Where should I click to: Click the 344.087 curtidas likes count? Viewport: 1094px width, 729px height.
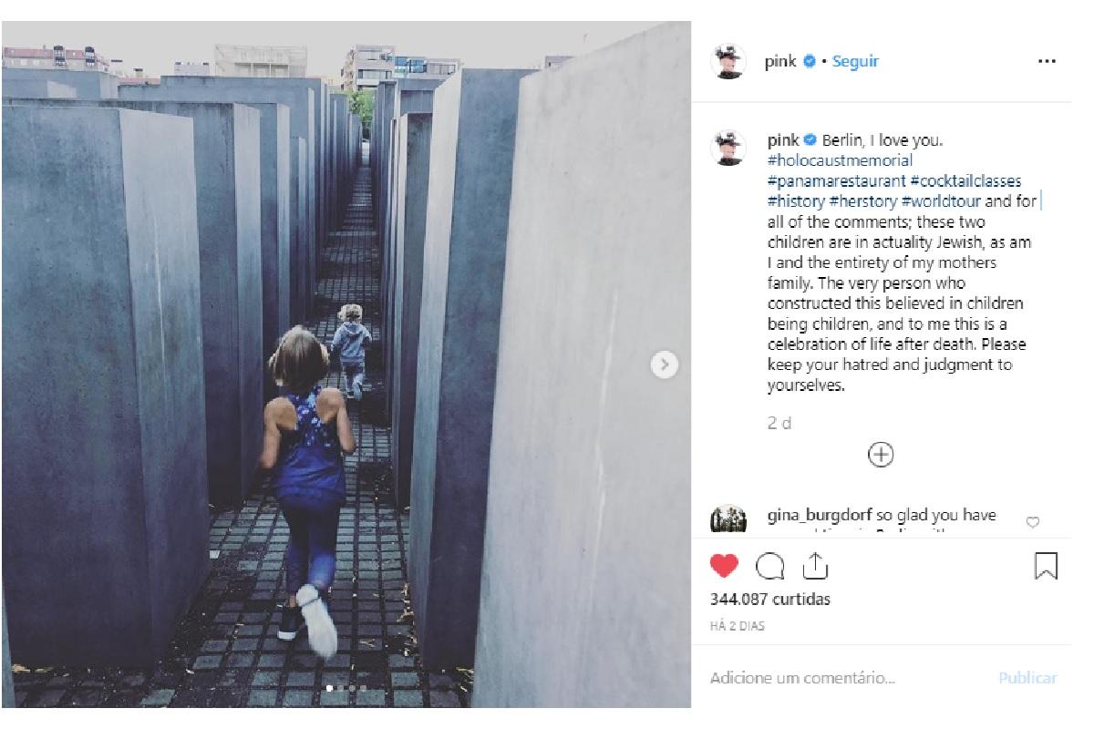(x=770, y=600)
